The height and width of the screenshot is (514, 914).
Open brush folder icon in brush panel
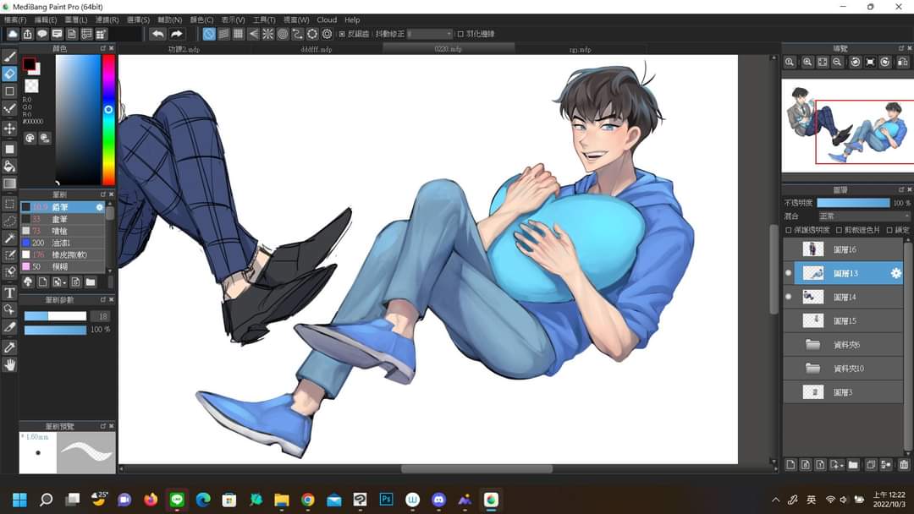(91, 282)
